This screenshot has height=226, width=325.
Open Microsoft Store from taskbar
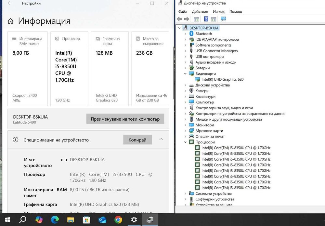(86, 219)
